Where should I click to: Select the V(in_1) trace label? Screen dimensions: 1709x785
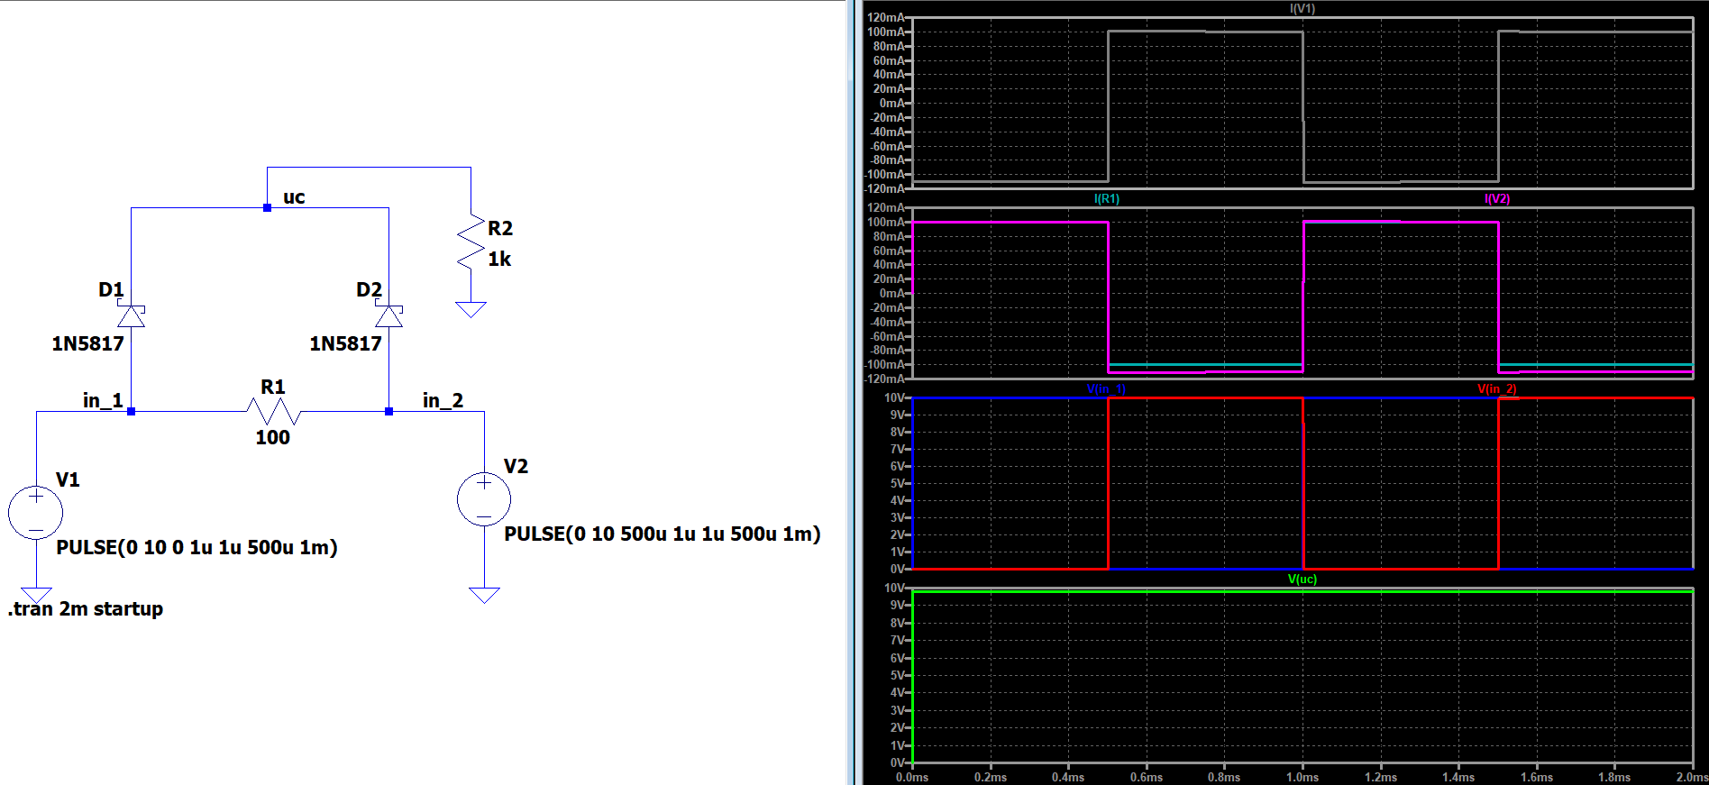(1106, 388)
